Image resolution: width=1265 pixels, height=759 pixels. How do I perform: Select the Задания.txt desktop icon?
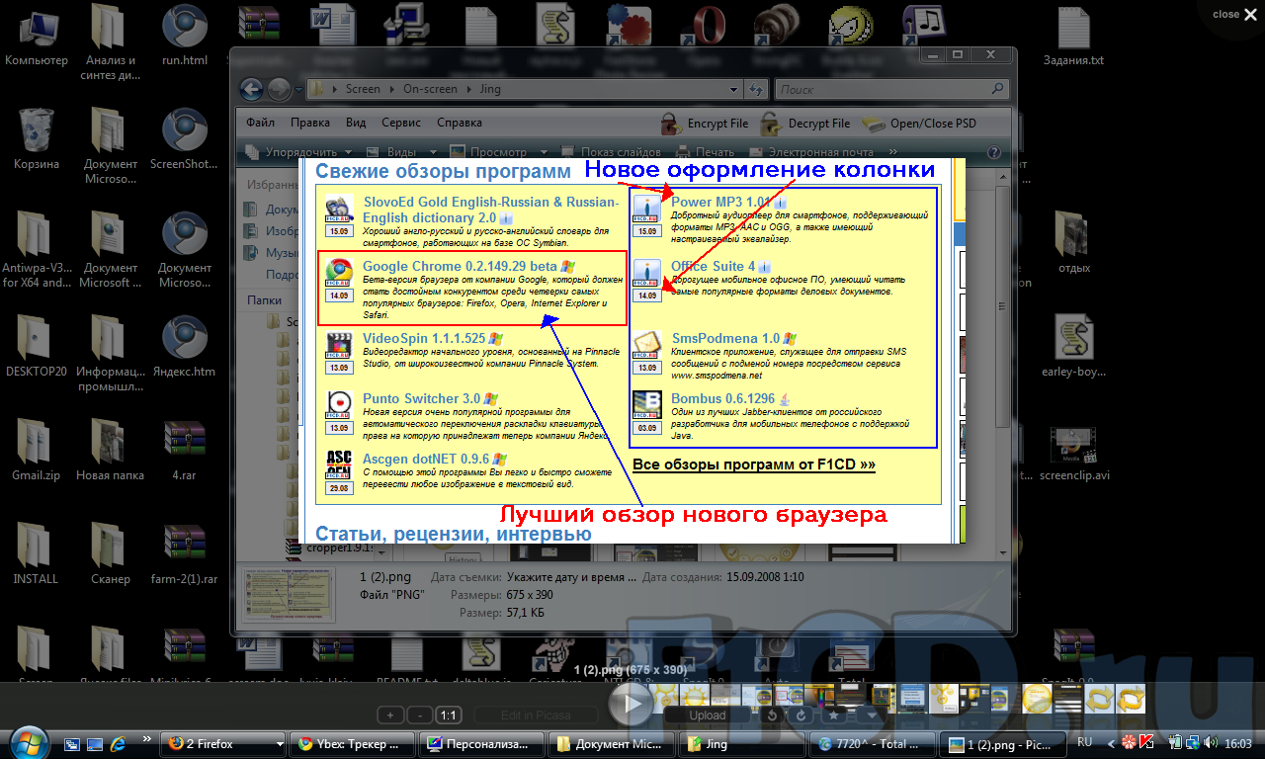pyautogui.click(x=1073, y=35)
